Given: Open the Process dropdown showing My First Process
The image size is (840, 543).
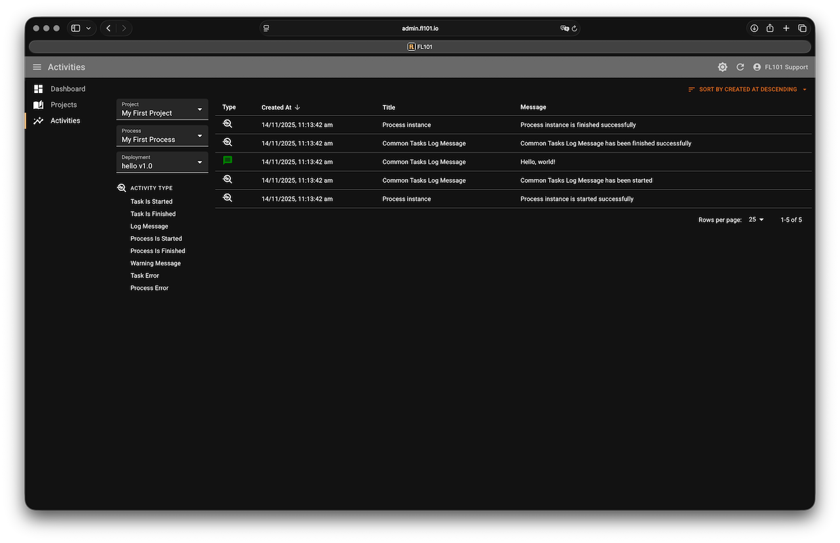Looking at the screenshot, I should click(x=162, y=136).
